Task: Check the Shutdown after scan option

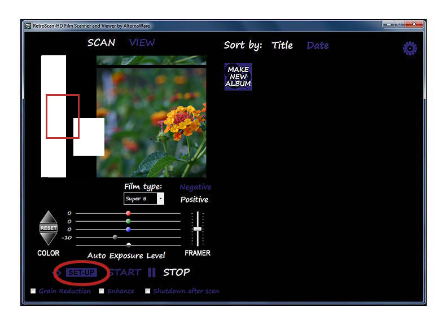Action: click(148, 291)
